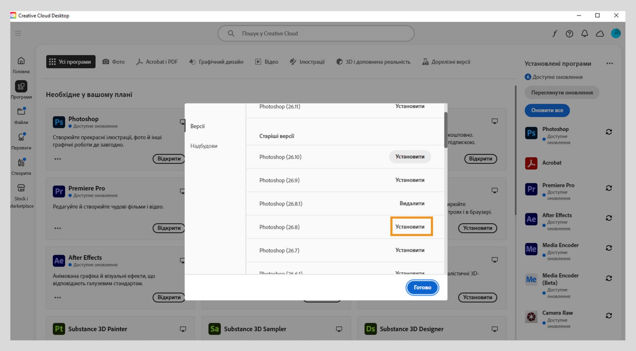The height and width of the screenshot is (351, 636).
Task: Open the fonts f icon
Action: (x=554, y=33)
